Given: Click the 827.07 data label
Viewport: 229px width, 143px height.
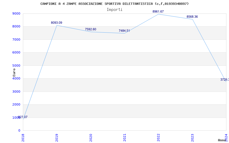Looking at the screenshot, I should [x=23, y=117].
